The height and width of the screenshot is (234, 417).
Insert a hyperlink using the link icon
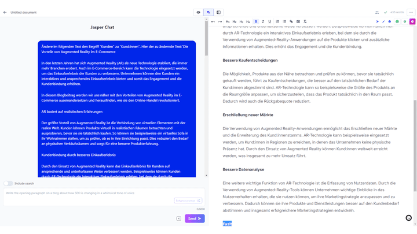coord(291,21)
